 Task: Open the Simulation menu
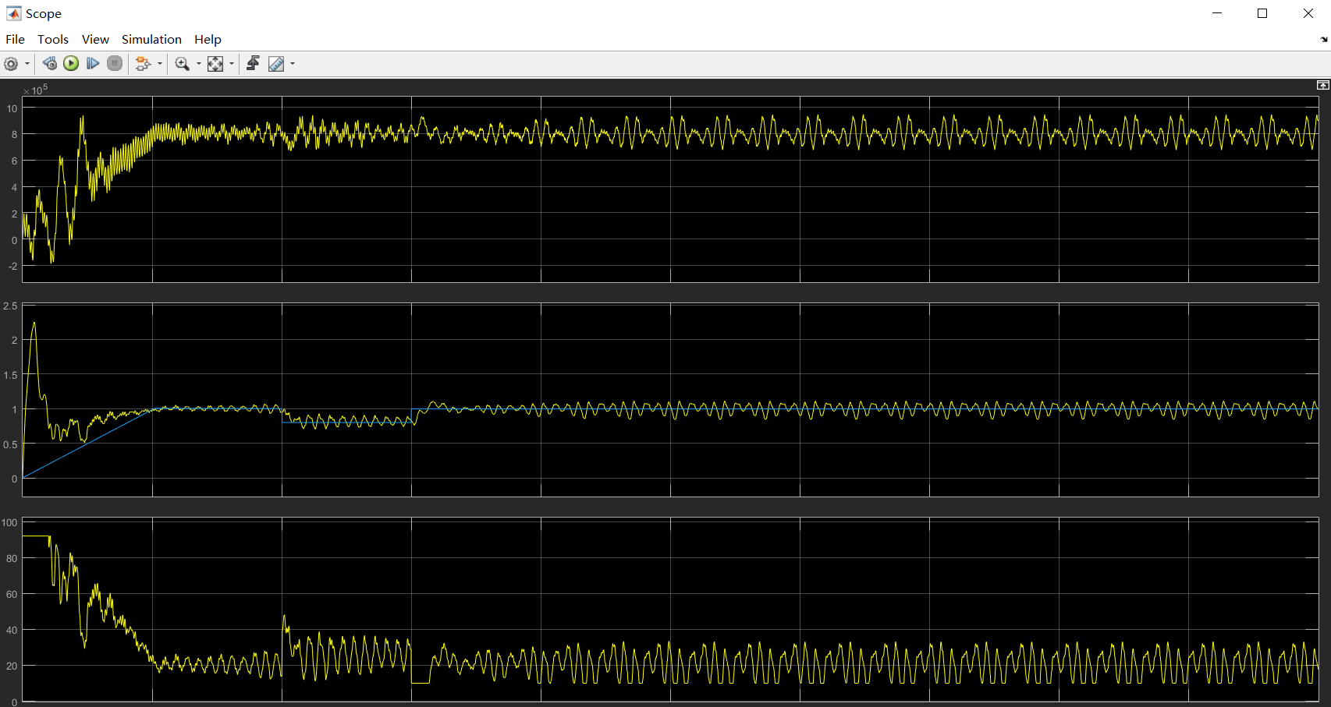coord(151,39)
